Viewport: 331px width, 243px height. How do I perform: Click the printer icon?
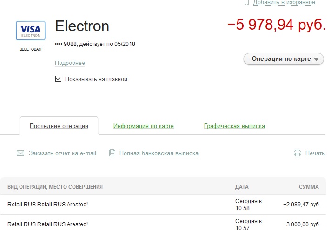298,153
